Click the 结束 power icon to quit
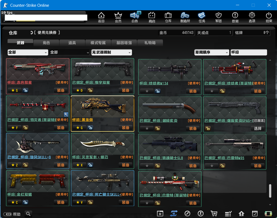 pos(269,17)
